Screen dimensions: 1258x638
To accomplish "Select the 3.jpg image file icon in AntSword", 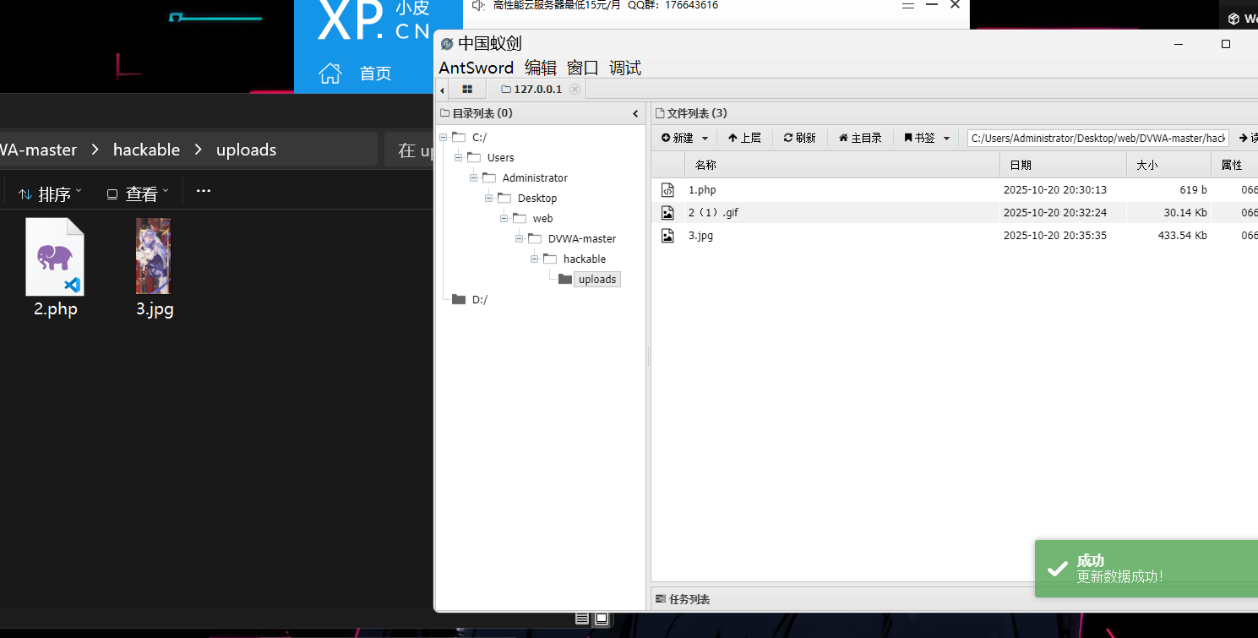I will (x=667, y=236).
